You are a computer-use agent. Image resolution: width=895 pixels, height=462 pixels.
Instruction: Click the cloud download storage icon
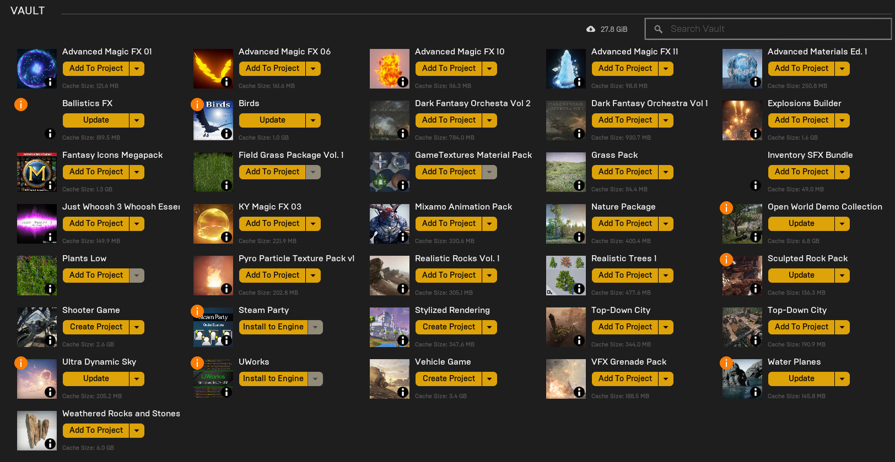pyautogui.click(x=591, y=29)
